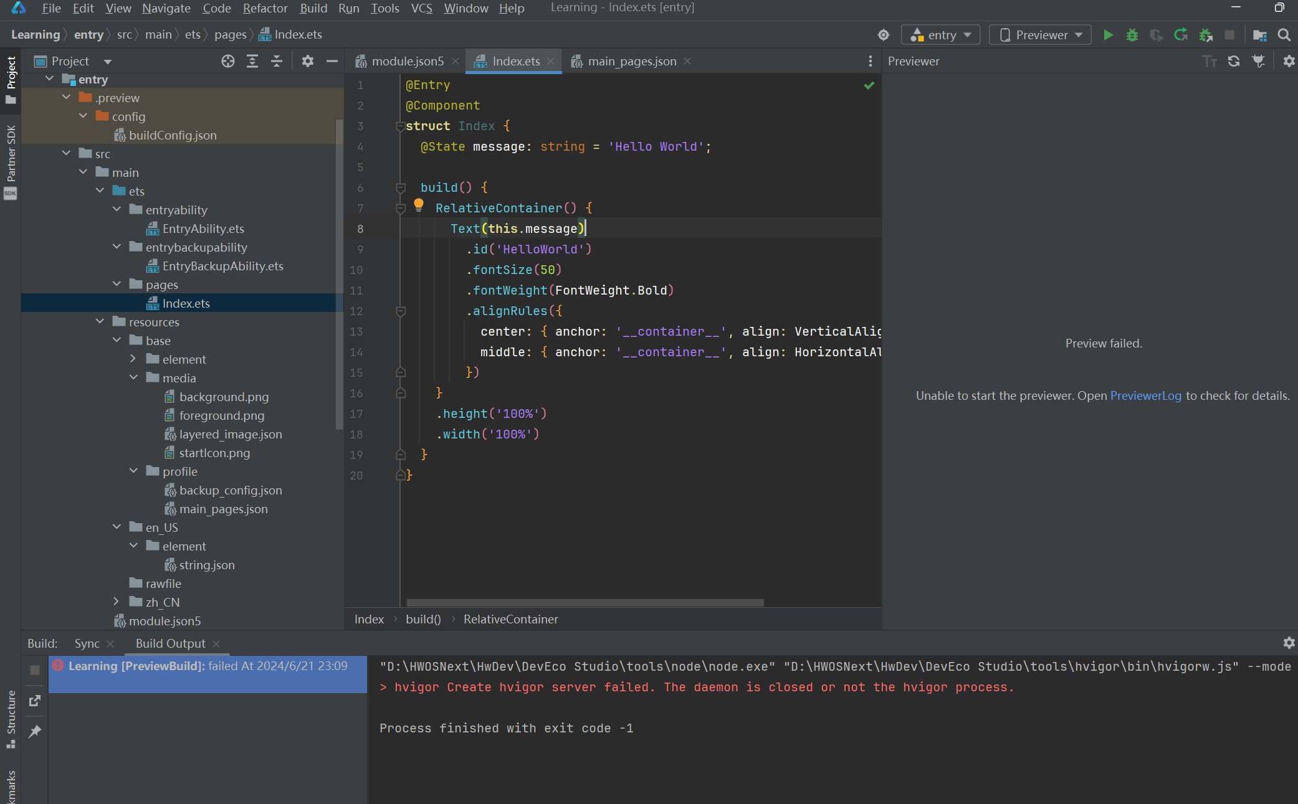The height and width of the screenshot is (804, 1298).
Task: Close the Build Output tab
Action: click(x=216, y=643)
